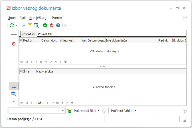Go to first record in lower grid
Screen dimensions: 192x128
[x=22, y=103]
